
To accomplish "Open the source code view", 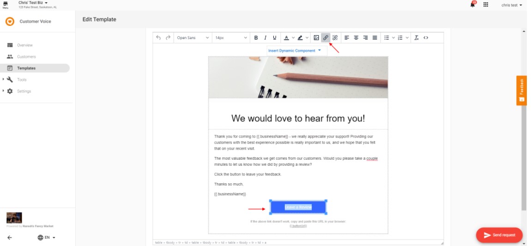I will click(426, 38).
